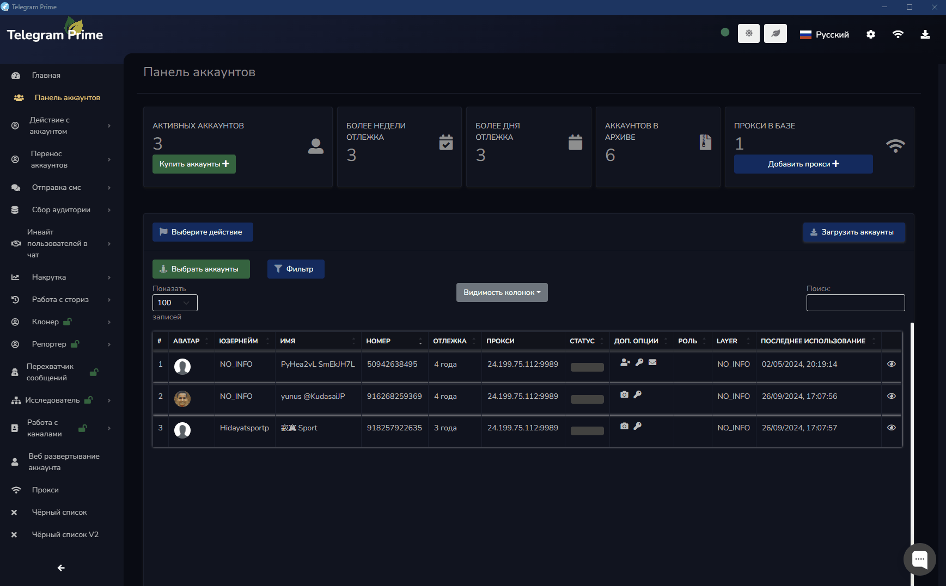The height and width of the screenshot is (586, 946).
Task: Click the key icon in row 1
Action: pyautogui.click(x=639, y=362)
